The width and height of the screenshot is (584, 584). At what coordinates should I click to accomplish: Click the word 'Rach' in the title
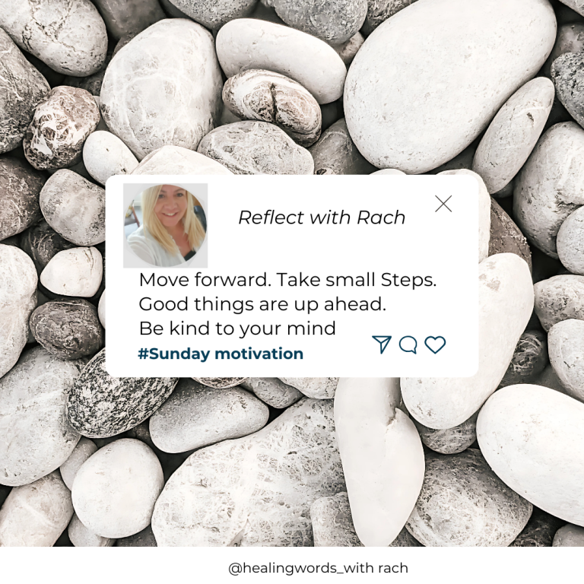tap(381, 217)
